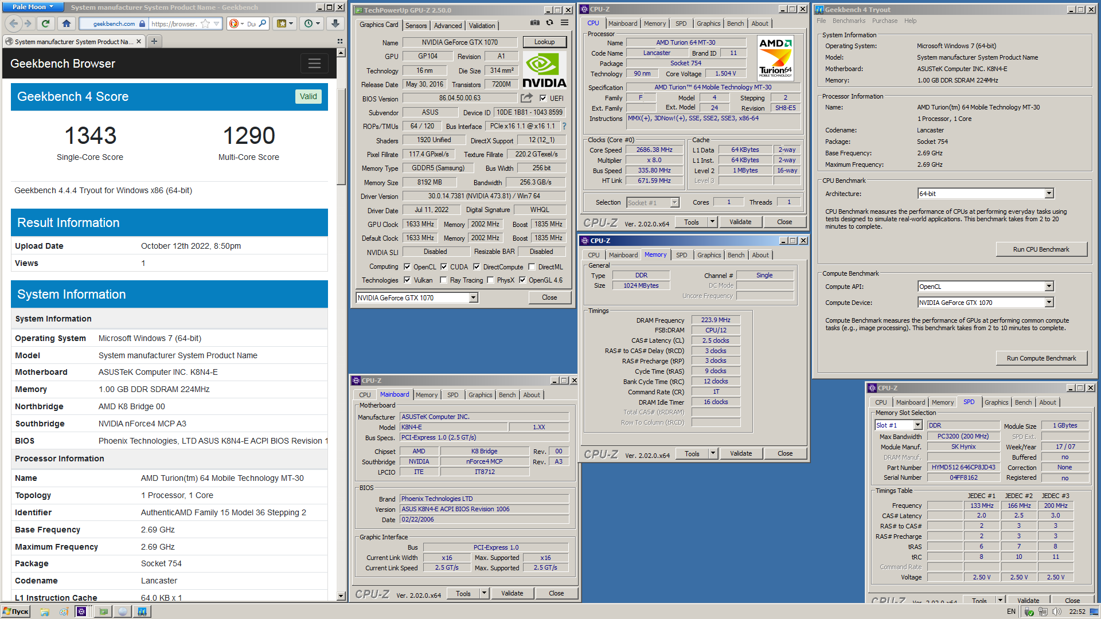
Task: Click the BIOS export share icon in GPU-Z
Action: [x=526, y=98]
